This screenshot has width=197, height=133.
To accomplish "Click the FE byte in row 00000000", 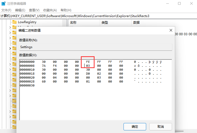I will 88,62.
